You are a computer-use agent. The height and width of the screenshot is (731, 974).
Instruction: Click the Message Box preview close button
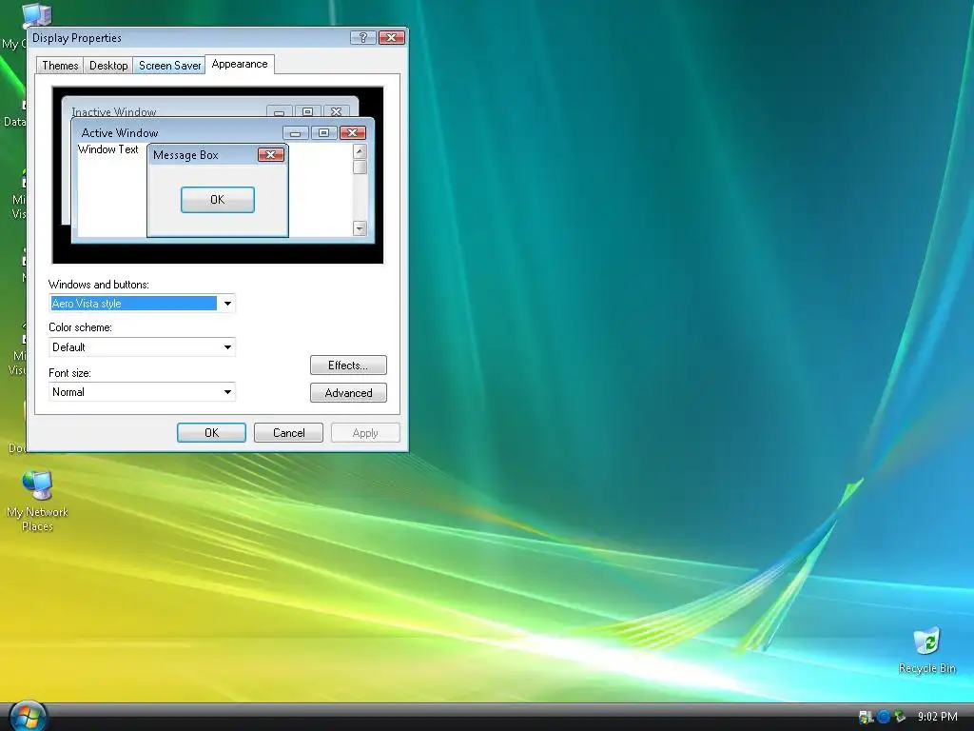pyautogui.click(x=271, y=155)
